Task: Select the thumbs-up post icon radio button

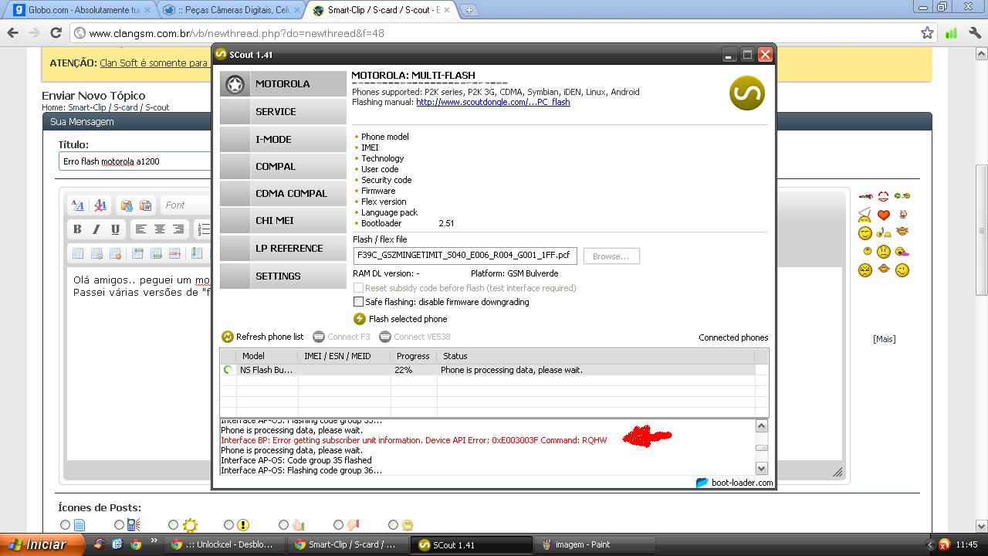Action: (283, 525)
